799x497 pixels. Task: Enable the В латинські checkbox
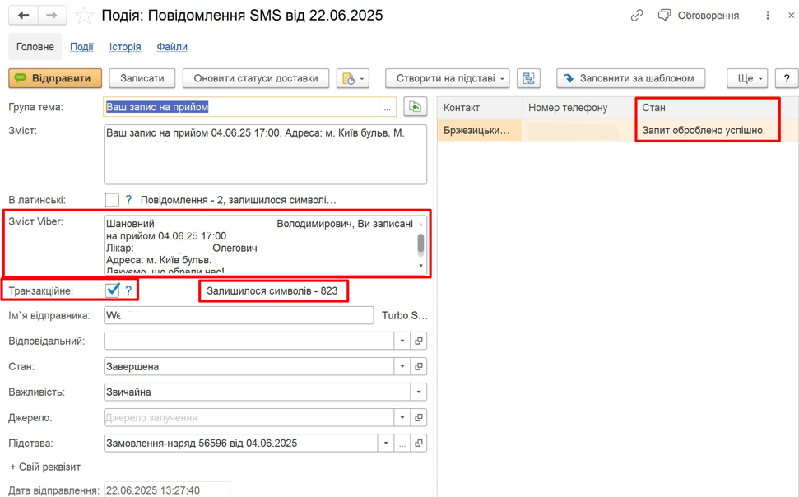click(x=112, y=200)
